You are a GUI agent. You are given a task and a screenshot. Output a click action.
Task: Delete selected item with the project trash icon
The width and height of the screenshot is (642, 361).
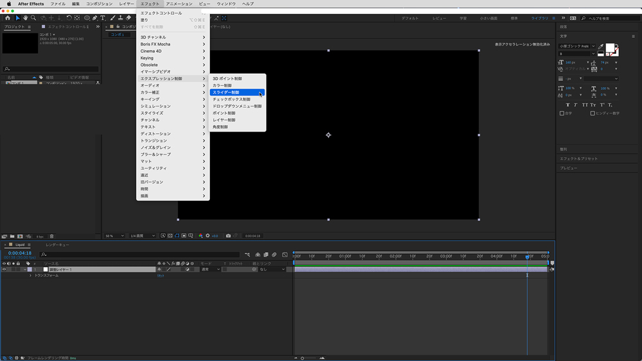pos(52,237)
